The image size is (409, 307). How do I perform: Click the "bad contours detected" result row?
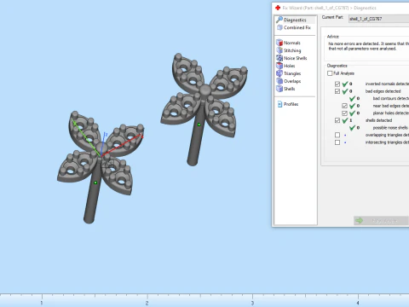pyautogui.click(x=379, y=98)
